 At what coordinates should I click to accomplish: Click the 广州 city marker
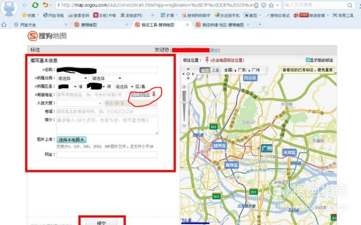pos(267,148)
